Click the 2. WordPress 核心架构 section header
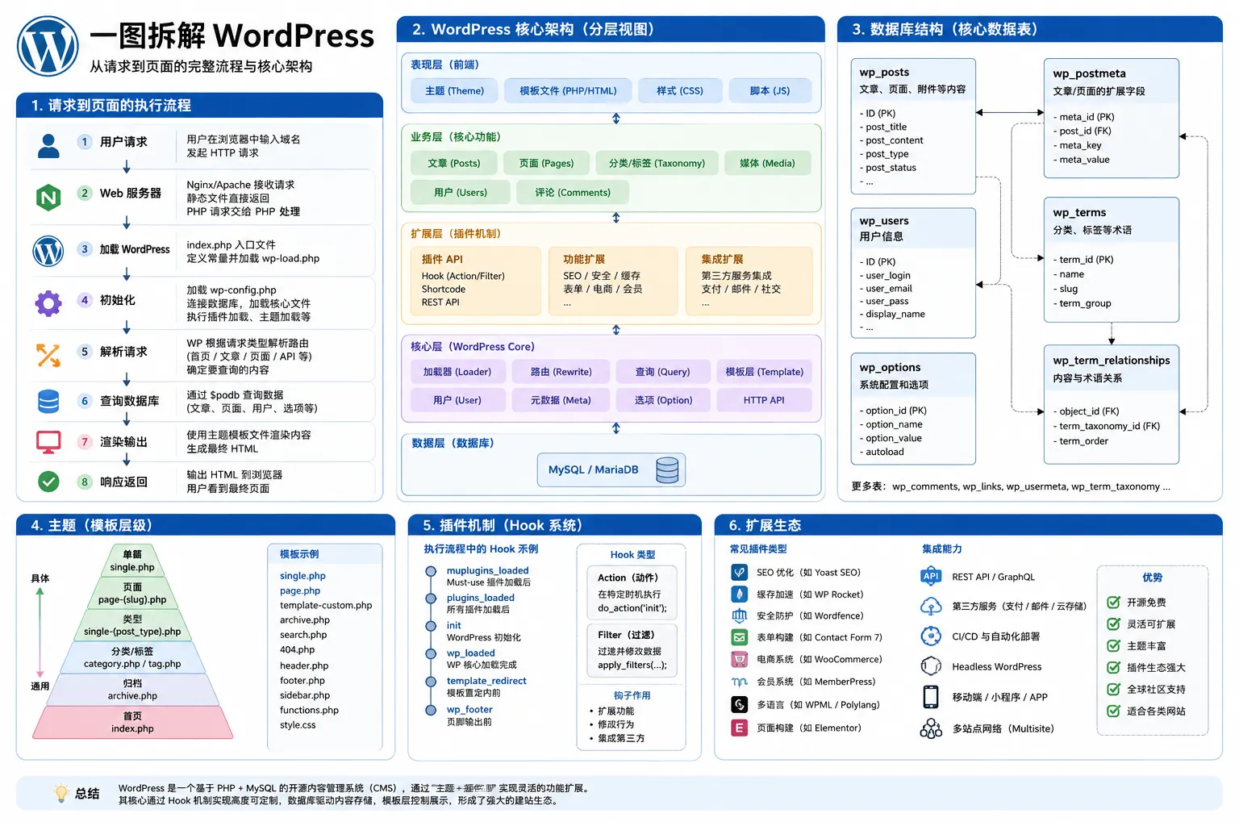This screenshot has width=1239, height=826. click(611, 29)
